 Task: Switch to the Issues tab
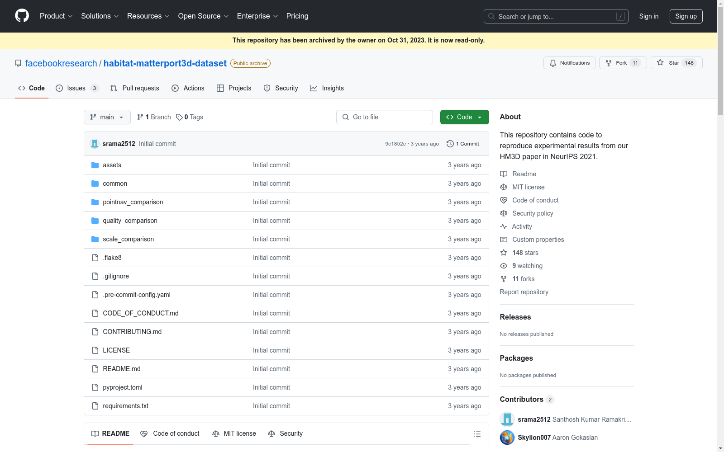[77, 88]
